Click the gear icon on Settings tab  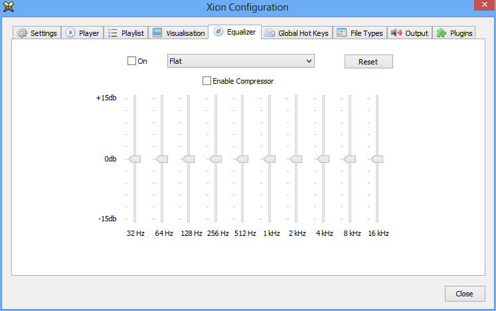[22, 33]
